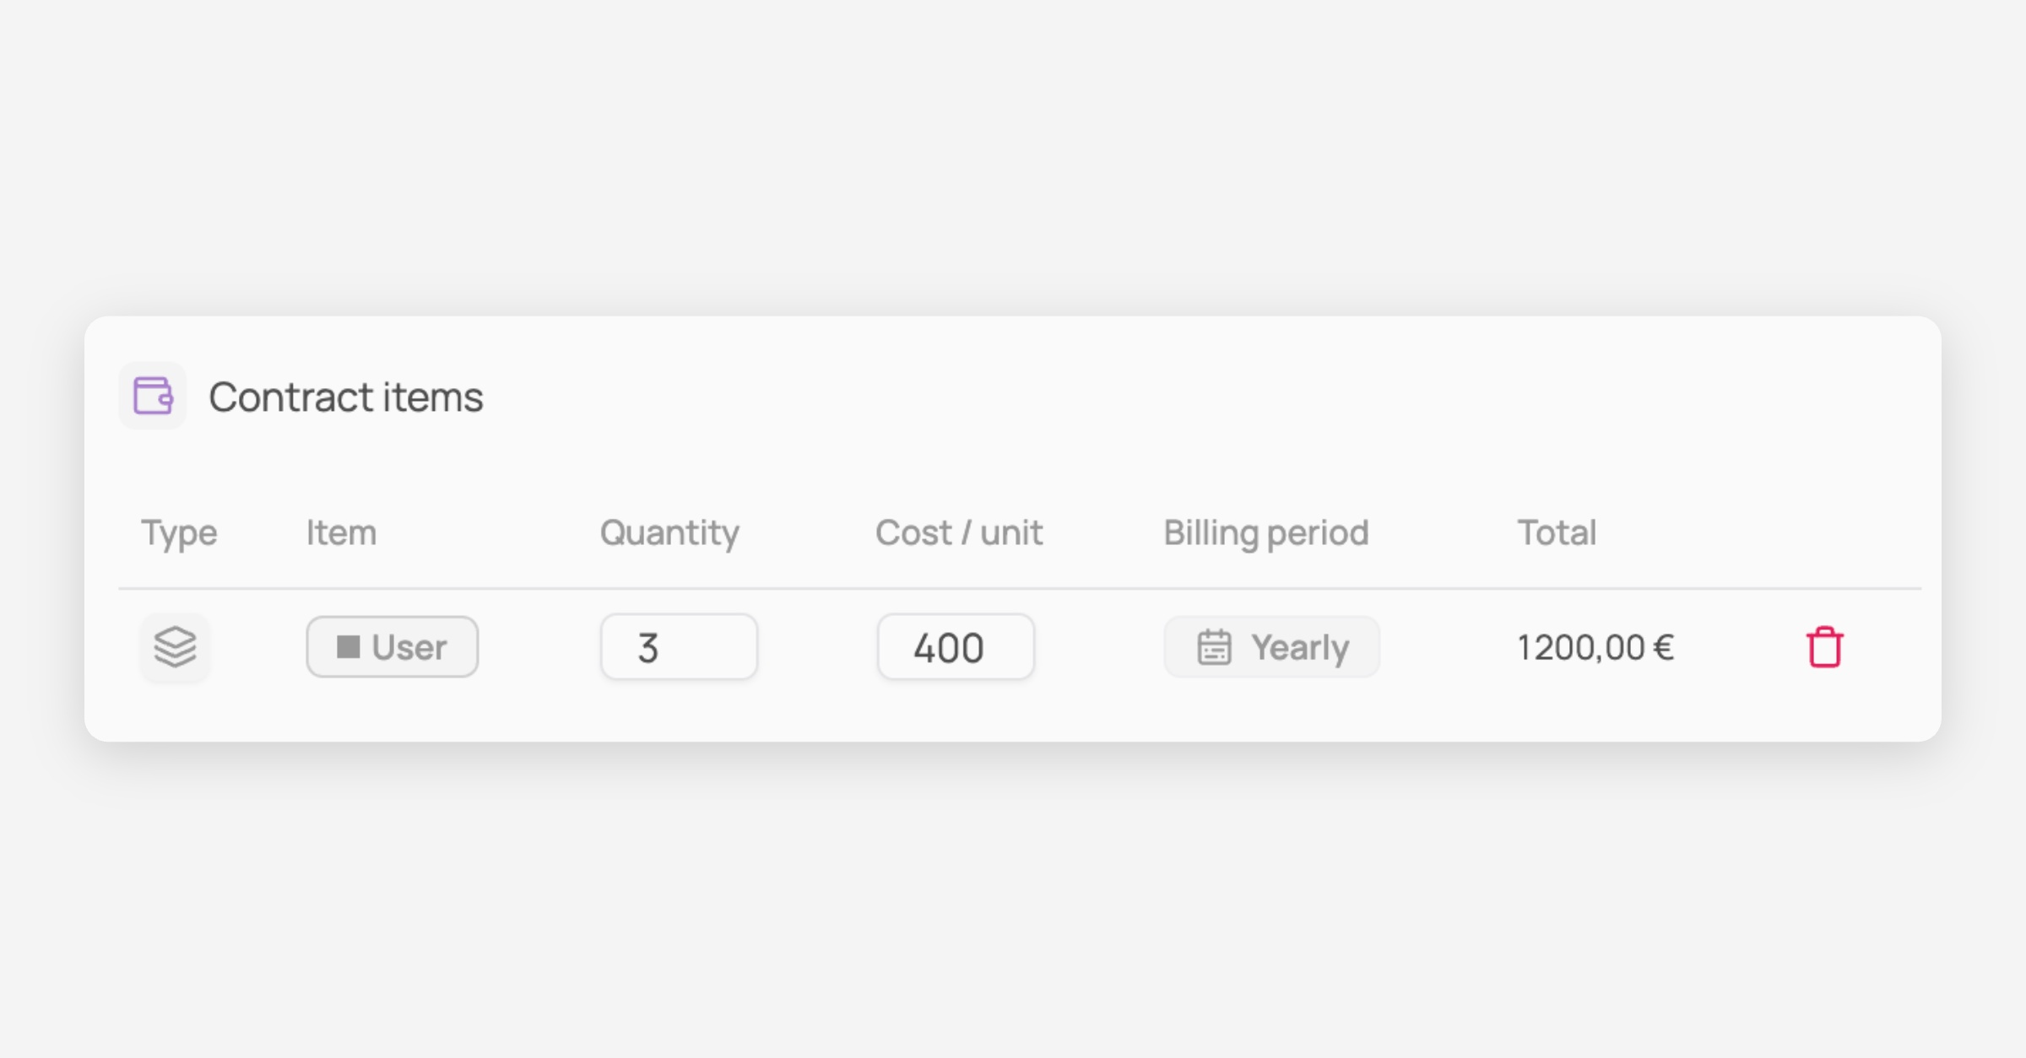Image resolution: width=2026 pixels, height=1058 pixels.
Task: Click the Type column header
Action: click(179, 533)
